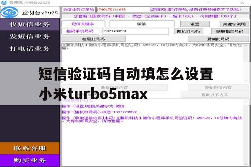Image resolution: width=251 pixels, height=167 pixels.
Task: Focus the 接码手机号码 number field
Action: point(135,31)
